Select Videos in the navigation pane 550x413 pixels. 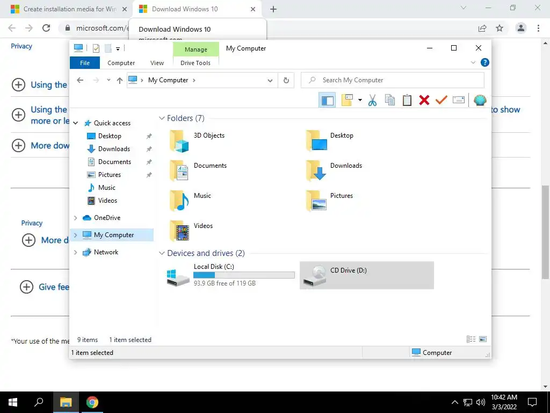click(x=107, y=201)
